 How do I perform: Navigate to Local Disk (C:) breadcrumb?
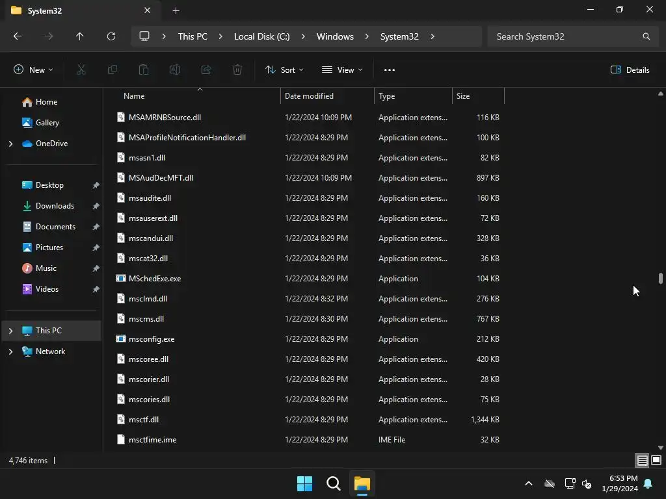coord(261,36)
